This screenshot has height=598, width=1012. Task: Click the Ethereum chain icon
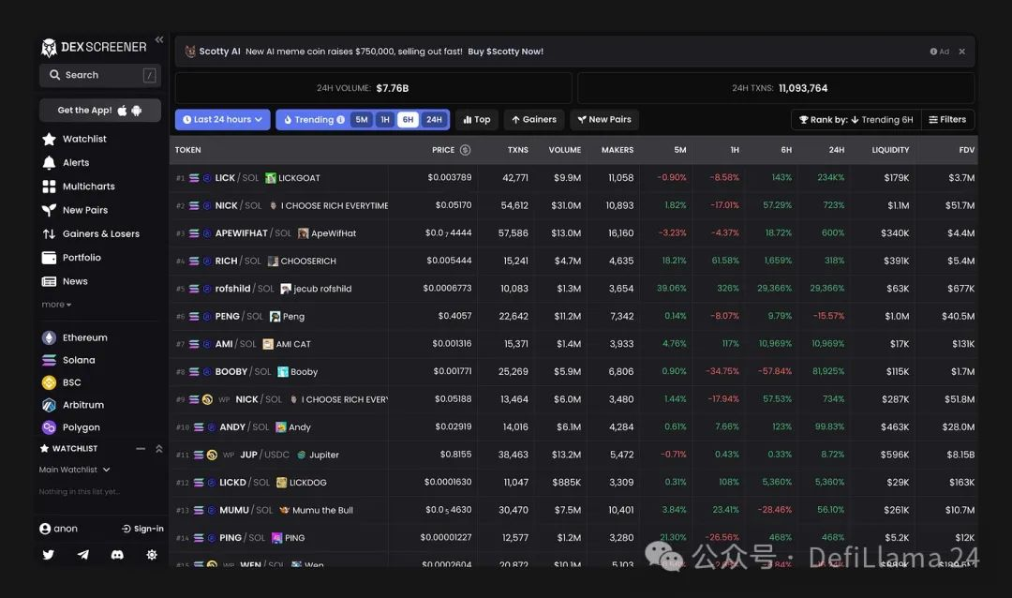pos(49,337)
